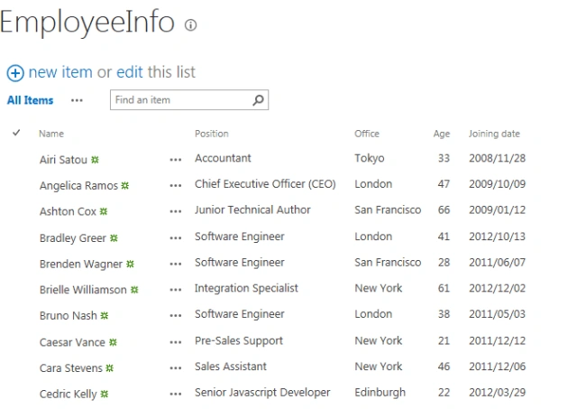Screen dimensions: 586x409
Task: Click green new badge next to Bradley Greer
Action: [114, 238]
